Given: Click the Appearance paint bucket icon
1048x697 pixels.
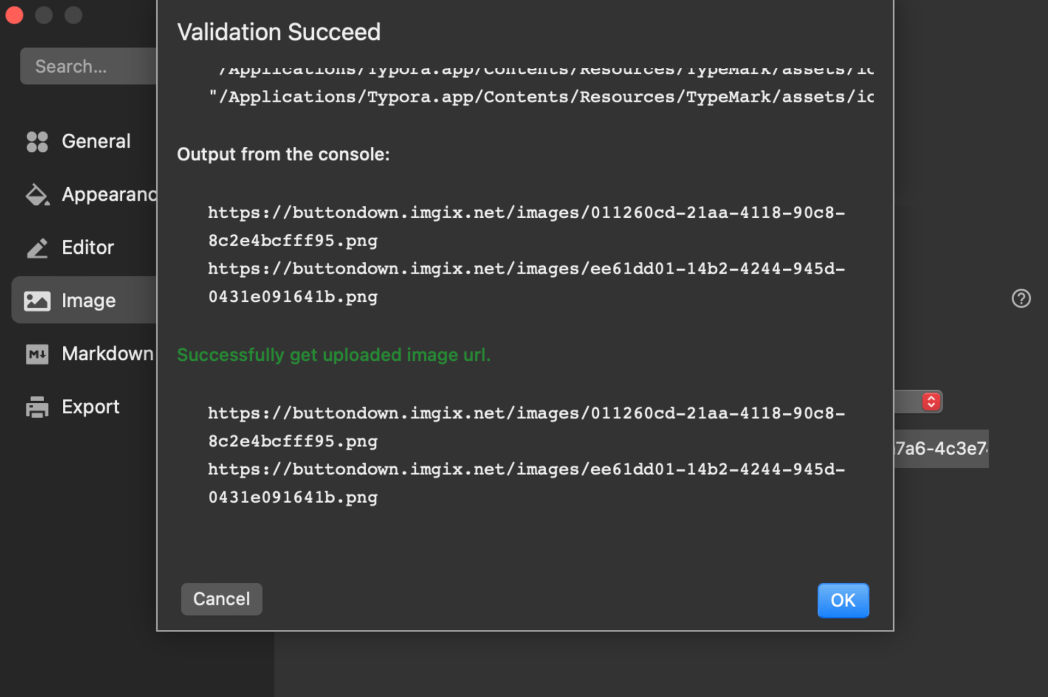Looking at the screenshot, I should [37, 195].
